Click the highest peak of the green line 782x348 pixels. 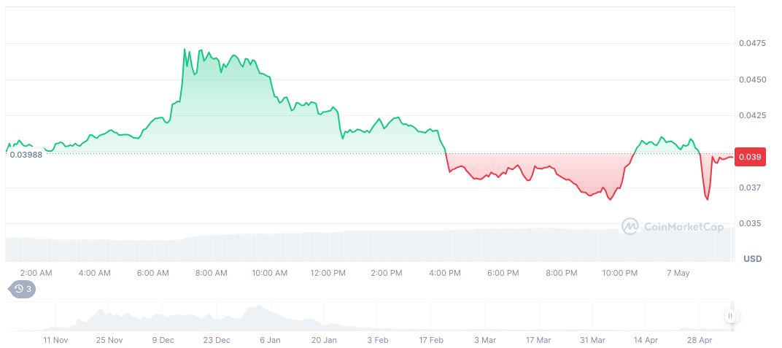(x=183, y=49)
